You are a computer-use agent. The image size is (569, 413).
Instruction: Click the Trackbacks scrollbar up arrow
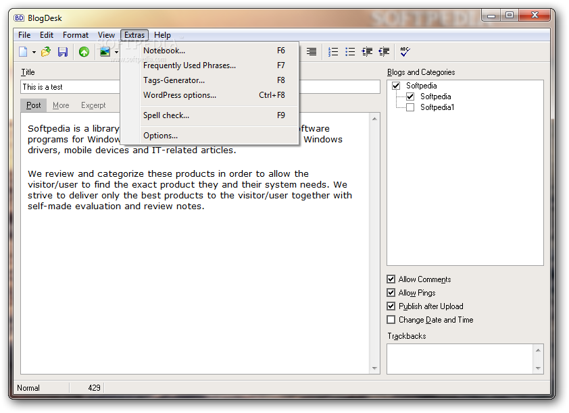point(538,350)
